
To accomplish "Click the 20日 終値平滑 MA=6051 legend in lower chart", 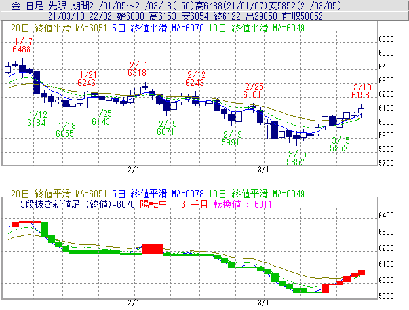I will click(x=59, y=194).
